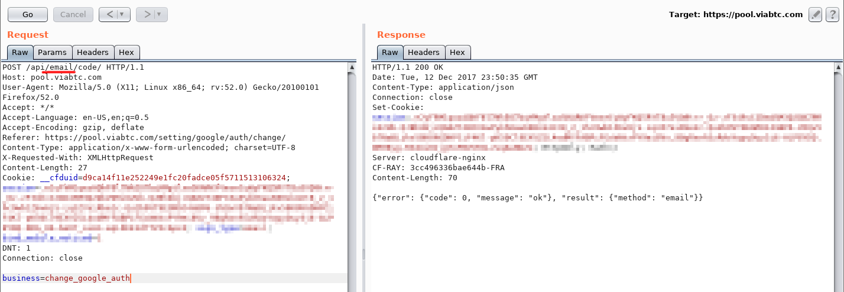Click the POST /api/email/code/ request line
Viewport: 844px width, 292px height.
coord(73,67)
